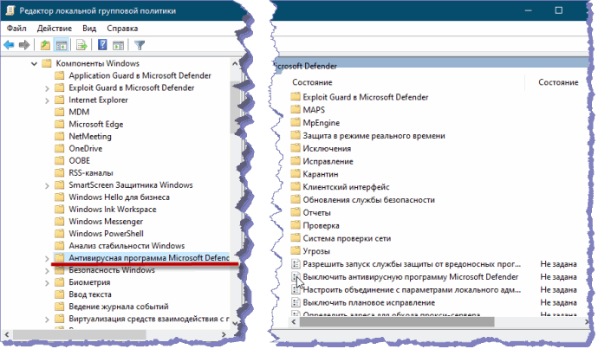Open Обновления службы безопасности folder
The height and width of the screenshot is (349, 598).
[x=369, y=200]
